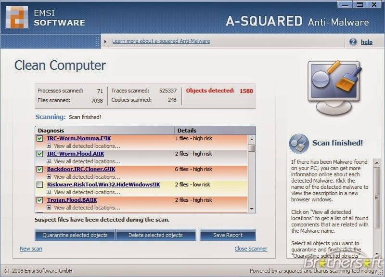Screen dimensions: 385x277
Task: Close the A-Squared Anti-Malware window
Action: [374, 5]
